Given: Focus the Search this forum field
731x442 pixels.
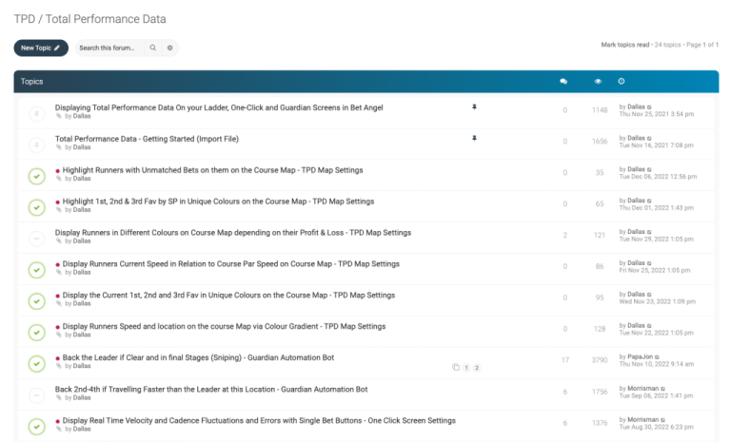Looking at the screenshot, I should [x=109, y=48].
